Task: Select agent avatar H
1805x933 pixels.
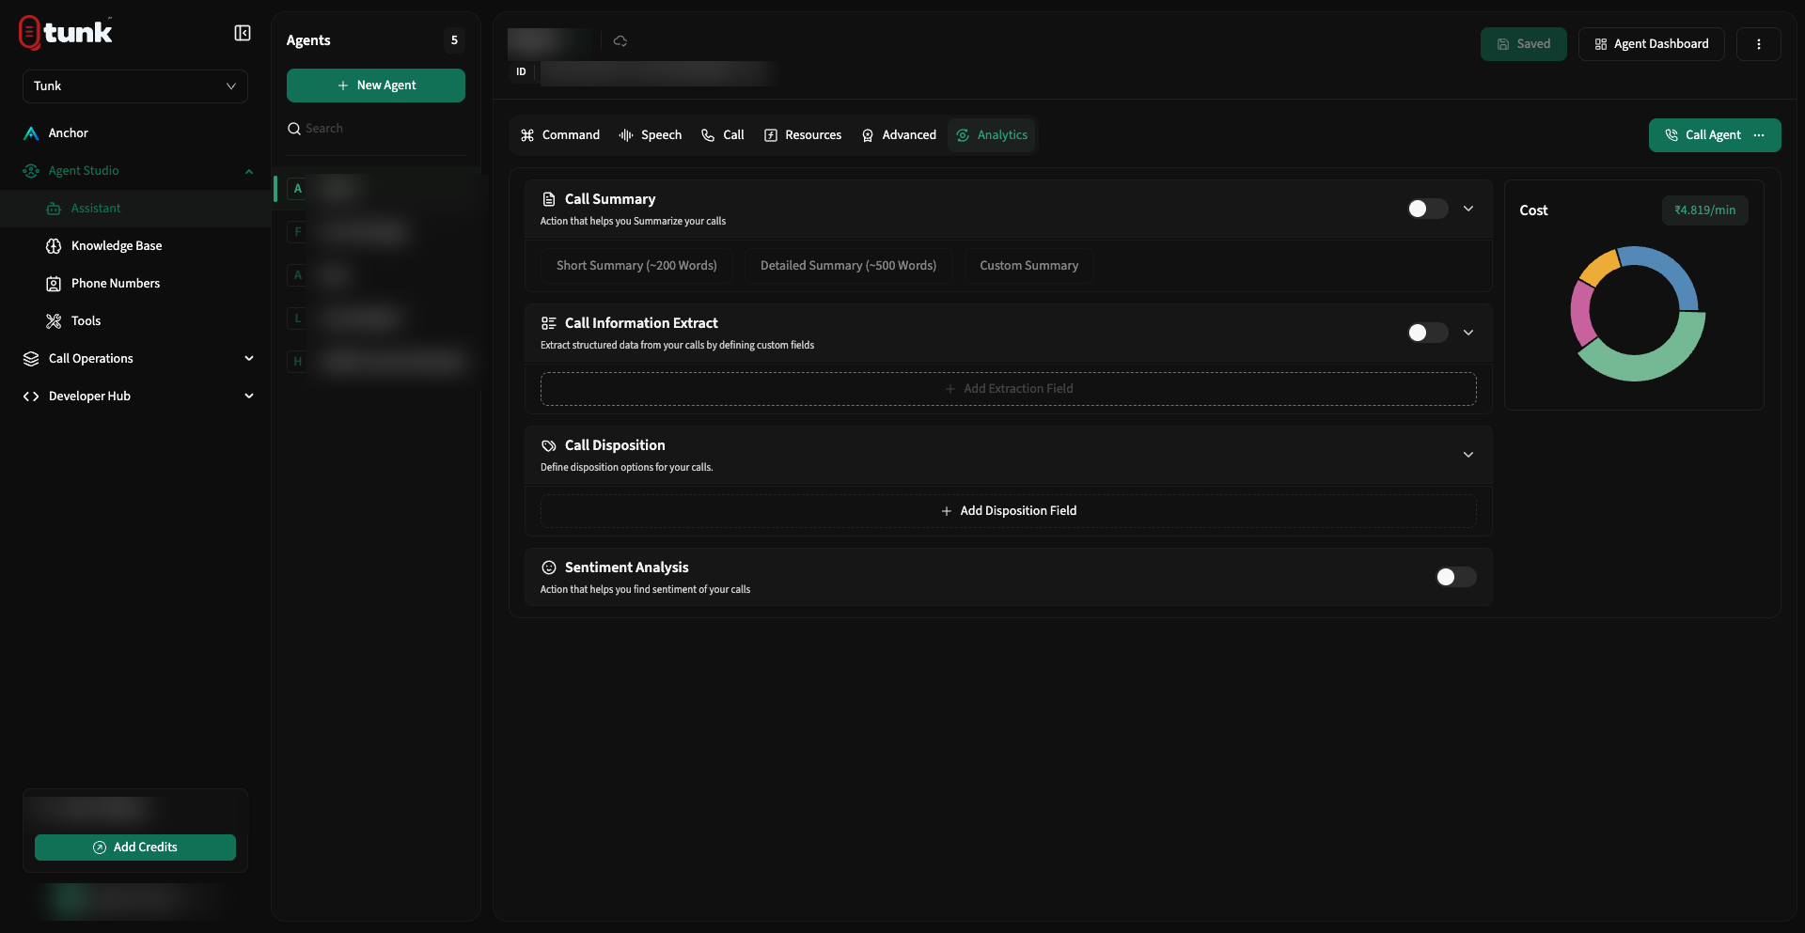Action: pyautogui.click(x=297, y=362)
